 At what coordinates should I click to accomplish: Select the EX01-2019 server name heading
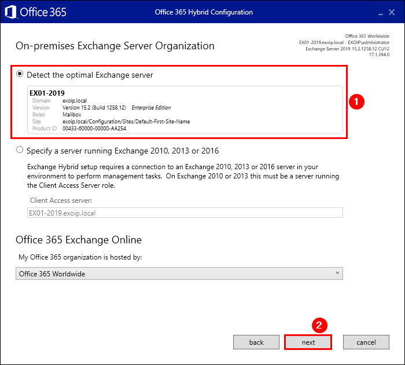[x=47, y=93]
